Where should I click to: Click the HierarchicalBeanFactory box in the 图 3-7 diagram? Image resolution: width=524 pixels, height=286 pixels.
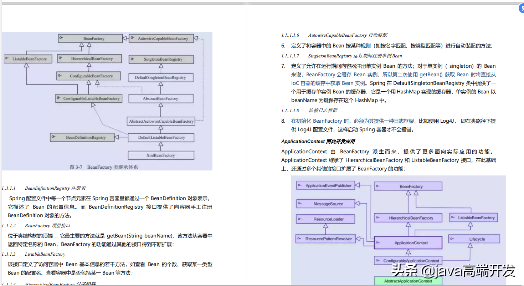[x=89, y=59]
